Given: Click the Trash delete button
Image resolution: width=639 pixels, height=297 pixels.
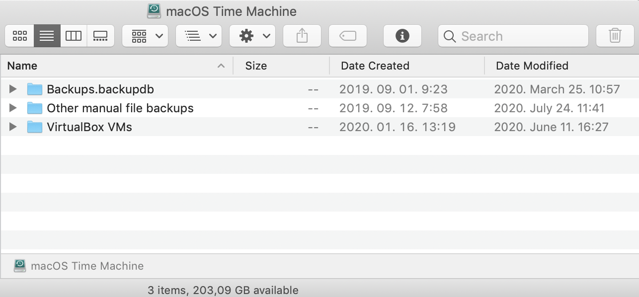Looking at the screenshot, I should pyautogui.click(x=615, y=36).
